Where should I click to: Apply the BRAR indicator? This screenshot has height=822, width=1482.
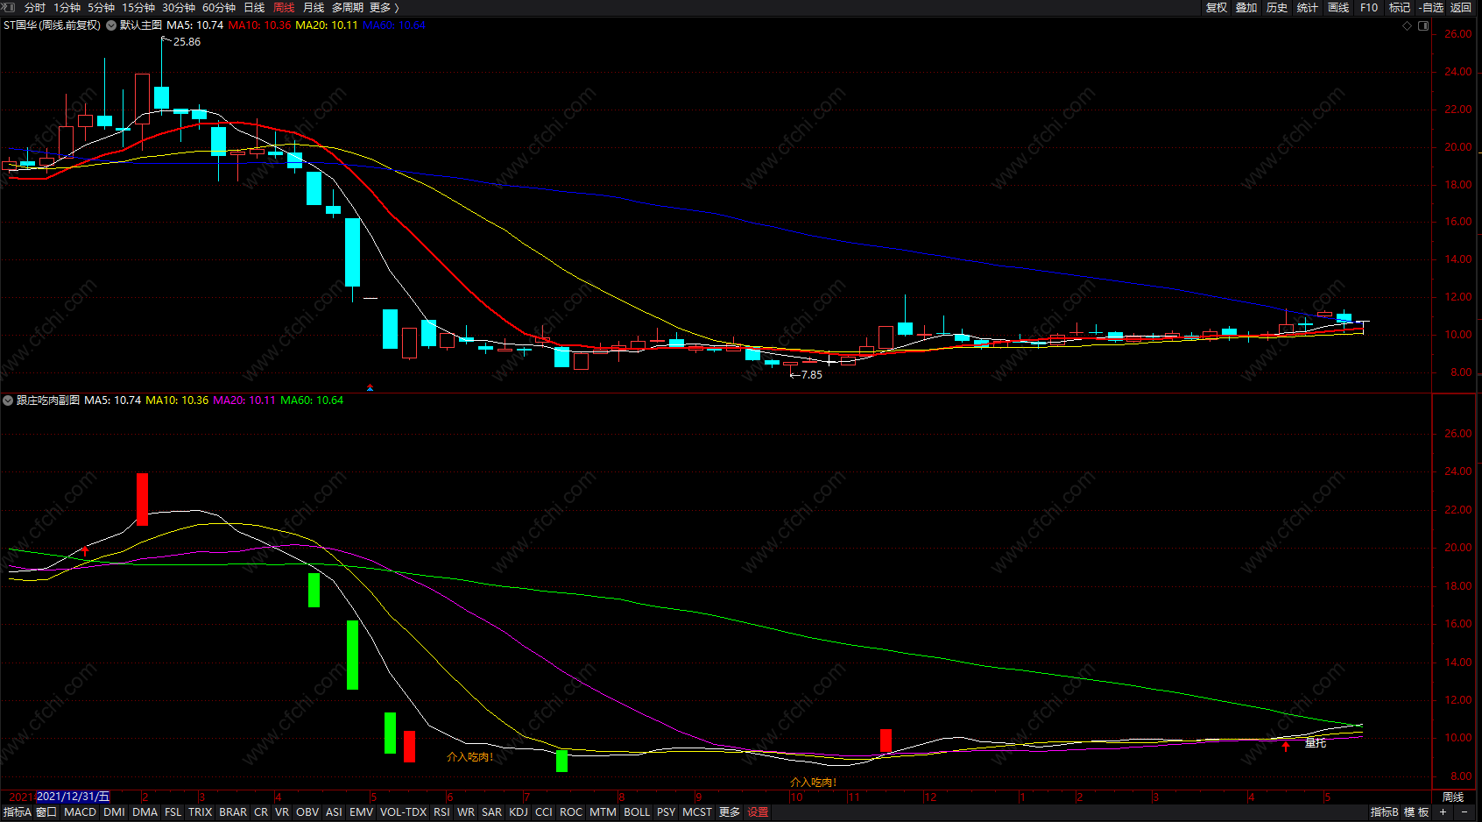[233, 812]
